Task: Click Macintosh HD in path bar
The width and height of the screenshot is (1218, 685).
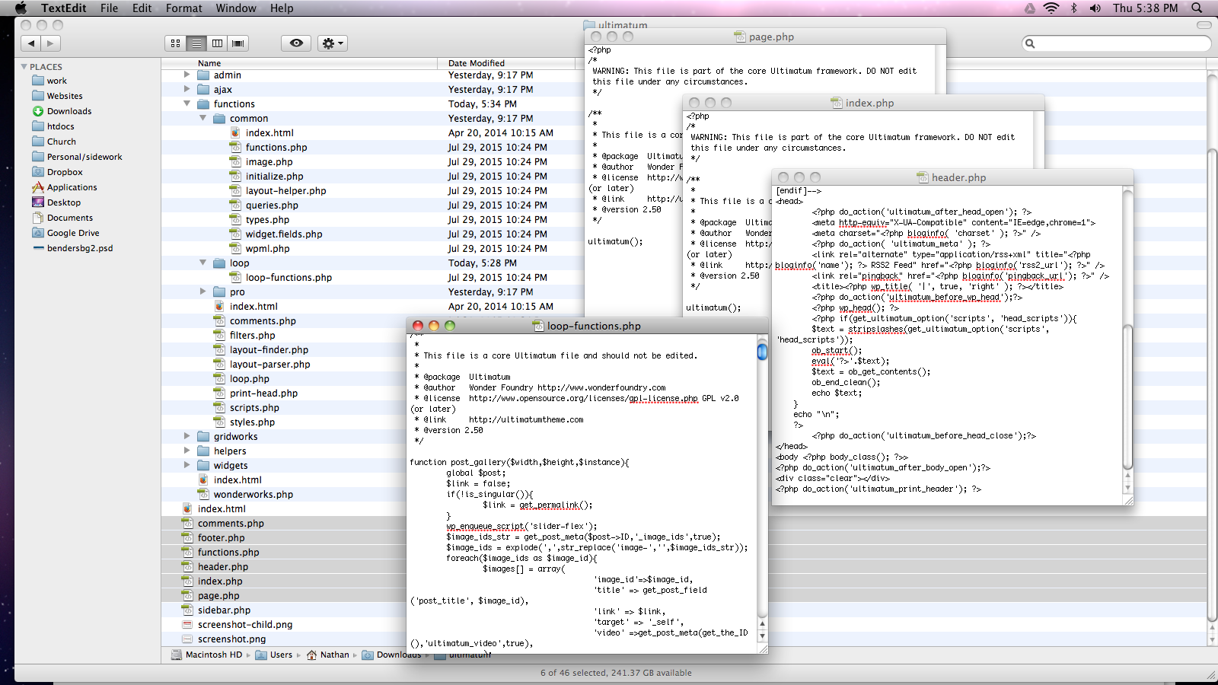Action: [206, 655]
